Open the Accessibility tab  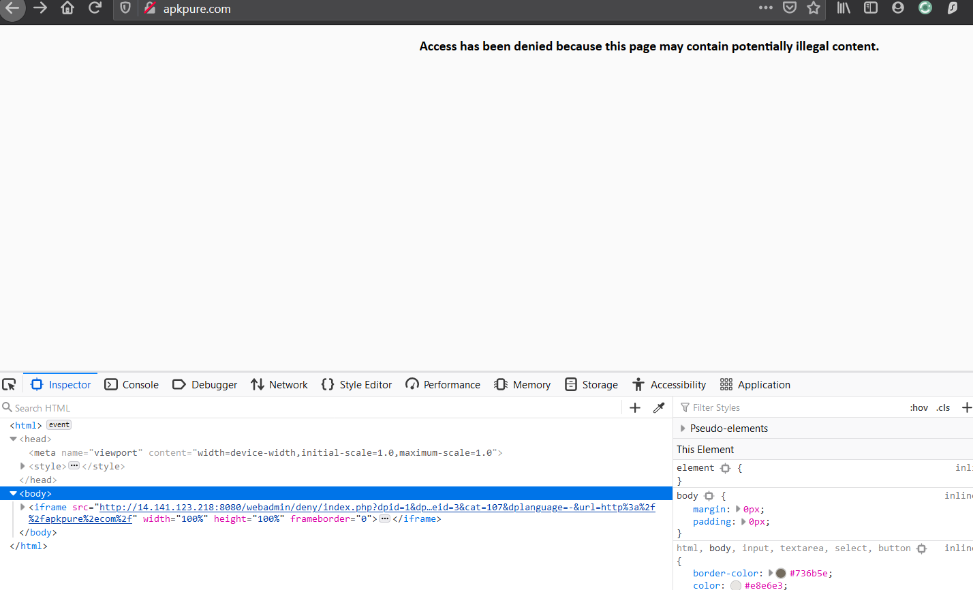click(668, 385)
